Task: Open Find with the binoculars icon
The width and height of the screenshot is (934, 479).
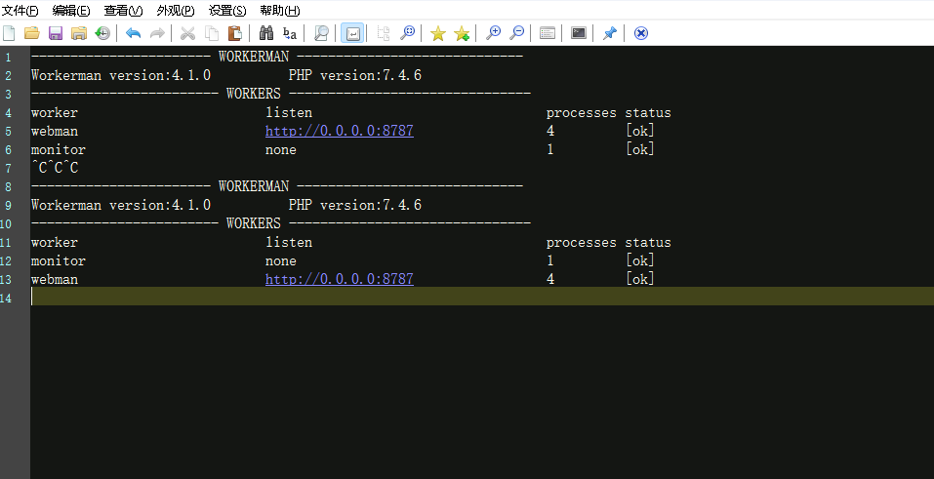Action: click(266, 33)
